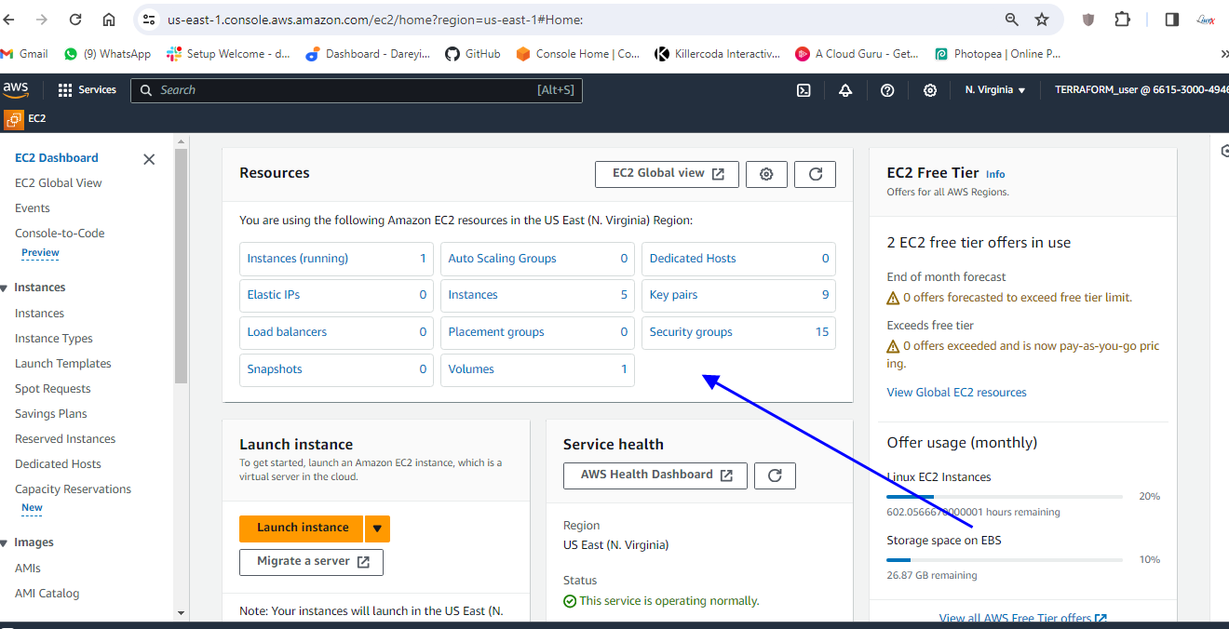
Task: Refresh the Resources panel
Action: [816, 174]
